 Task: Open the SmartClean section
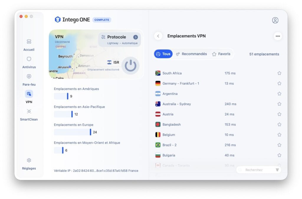[x=29, y=115]
